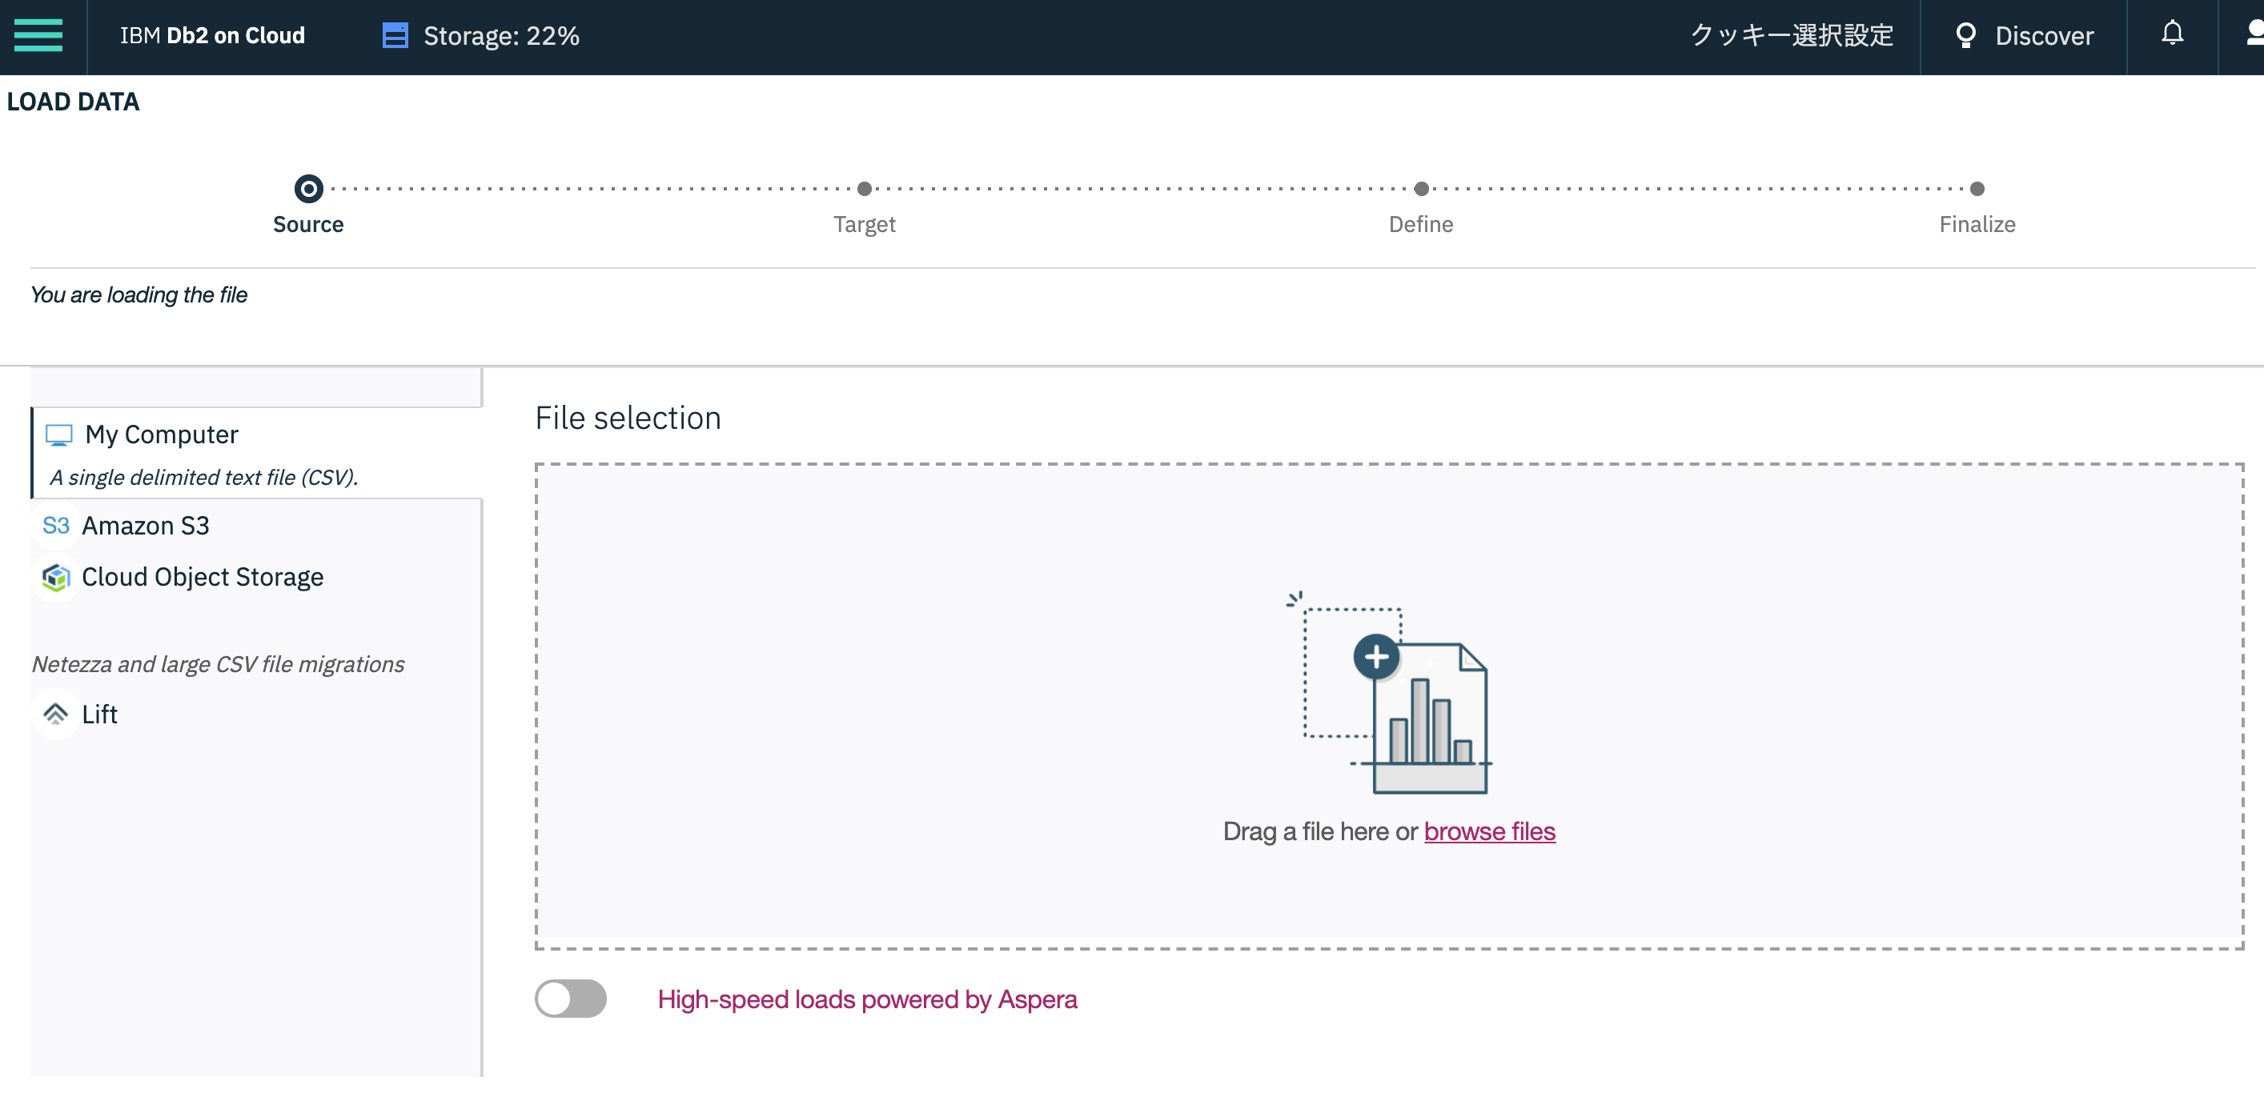
Task: Click the user profile icon
Action: 2254,34
